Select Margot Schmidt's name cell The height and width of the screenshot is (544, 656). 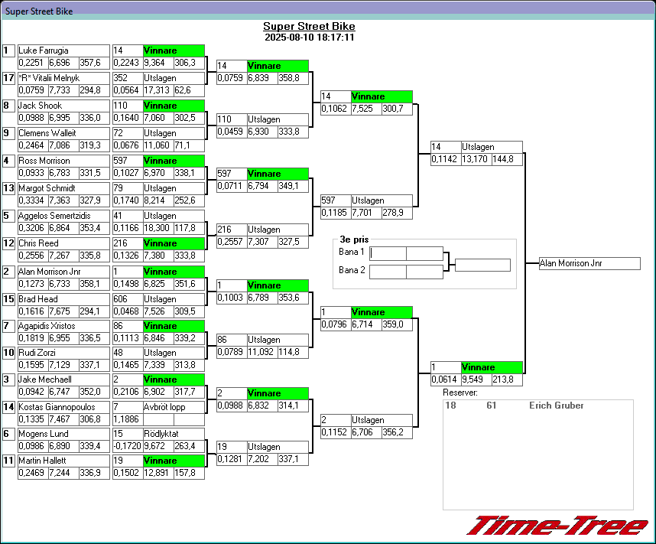click(63, 188)
